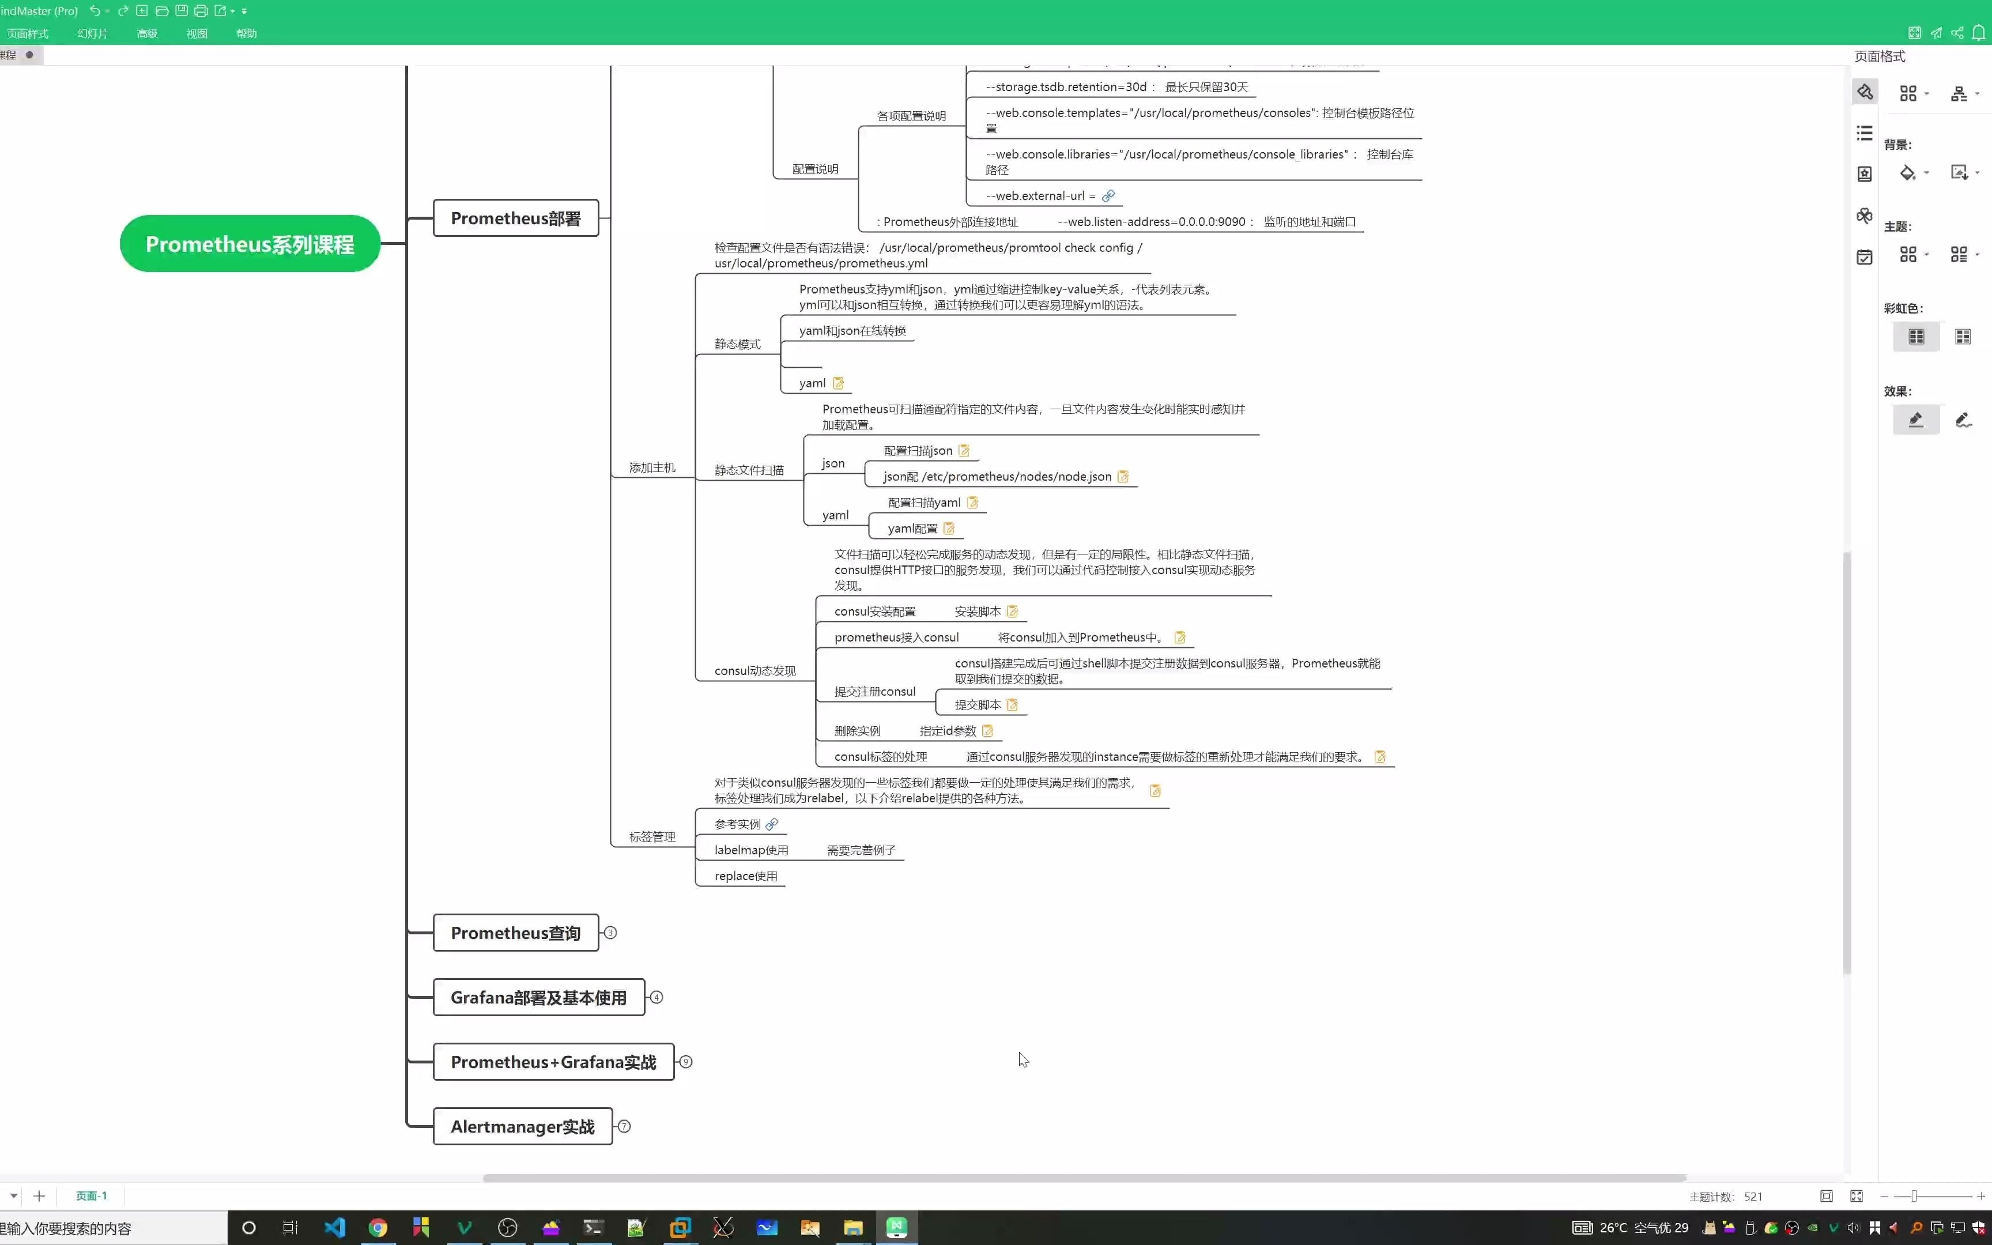Image resolution: width=1992 pixels, height=1245 pixels.
Task: Open the 帮助 menu
Action: pyautogui.click(x=246, y=34)
